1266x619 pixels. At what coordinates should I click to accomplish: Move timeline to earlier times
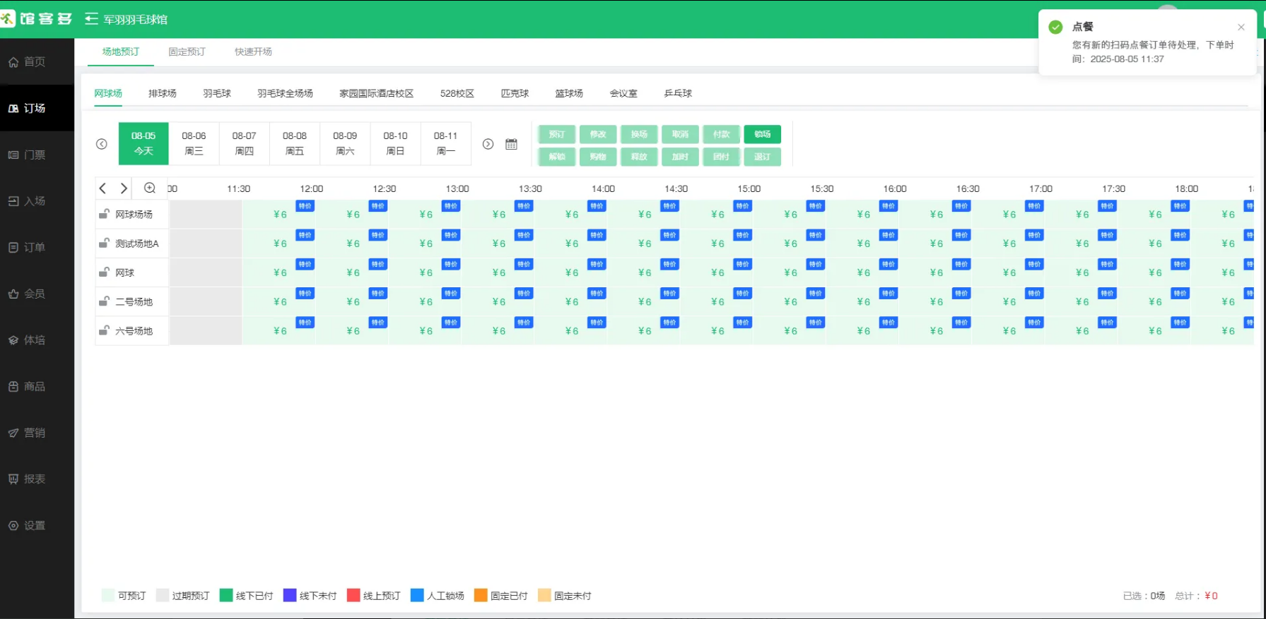click(x=103, y=188)
